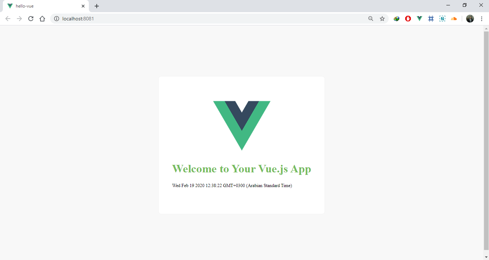Open the SoundCloud extension icon
The height and width of the screenshot is (260, 489).
tap(454, 19)
